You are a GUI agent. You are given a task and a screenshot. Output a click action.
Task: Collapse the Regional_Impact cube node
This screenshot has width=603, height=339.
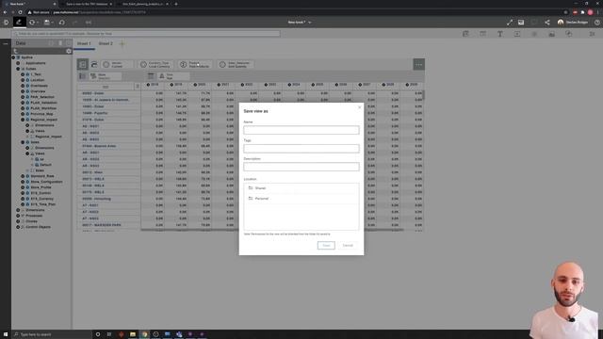point(23,120)
